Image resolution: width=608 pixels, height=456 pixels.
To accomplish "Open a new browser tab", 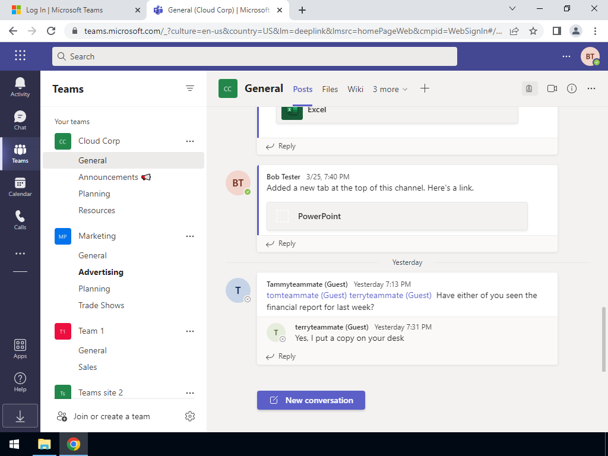I will click(302, 10).
